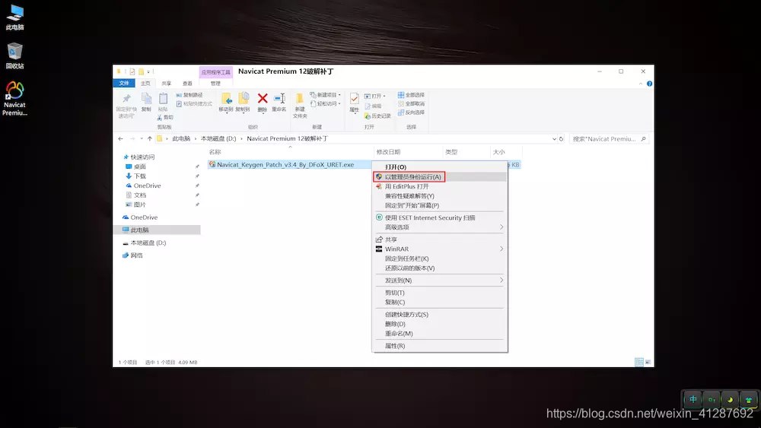Image resolution: width=761 pixels, height=428 pixels.
Task: Click 粘贴快捷方式 in clipboard group
Action: pyautogui.click(x=194, y=103)
